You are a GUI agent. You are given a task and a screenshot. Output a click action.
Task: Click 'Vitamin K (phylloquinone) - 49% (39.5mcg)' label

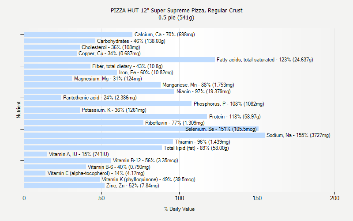point(148,179)
